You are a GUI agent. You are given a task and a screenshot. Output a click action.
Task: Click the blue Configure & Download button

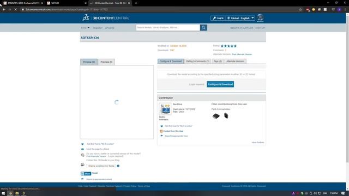tap(220, 84)
